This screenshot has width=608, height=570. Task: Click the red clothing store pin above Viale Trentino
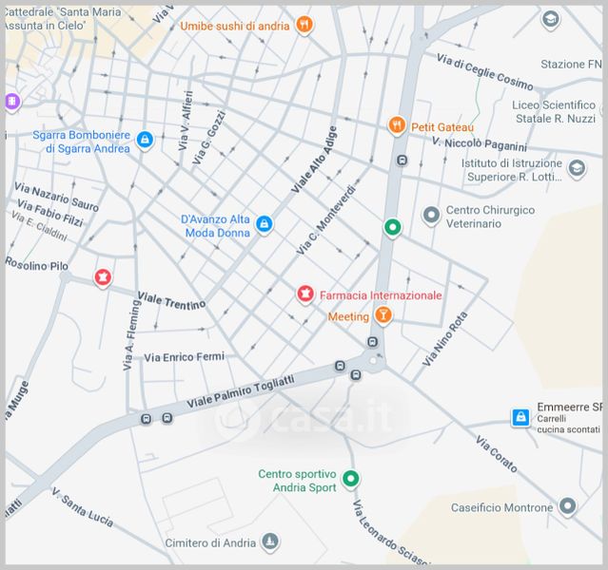pos(103,277)
